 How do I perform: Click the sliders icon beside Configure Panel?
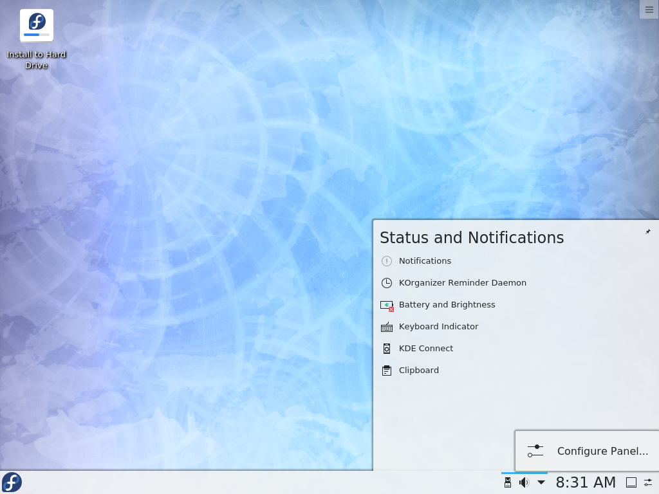pos(535,451)
